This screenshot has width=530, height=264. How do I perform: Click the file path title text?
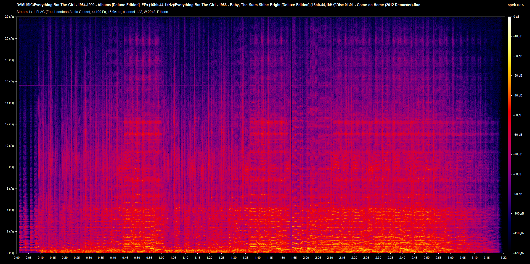click(218, 5)
